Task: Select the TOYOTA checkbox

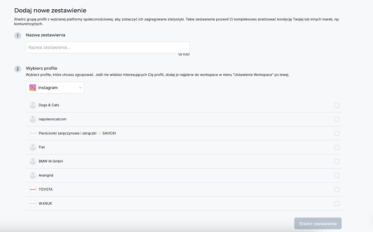Action: [x=337, y=189]
